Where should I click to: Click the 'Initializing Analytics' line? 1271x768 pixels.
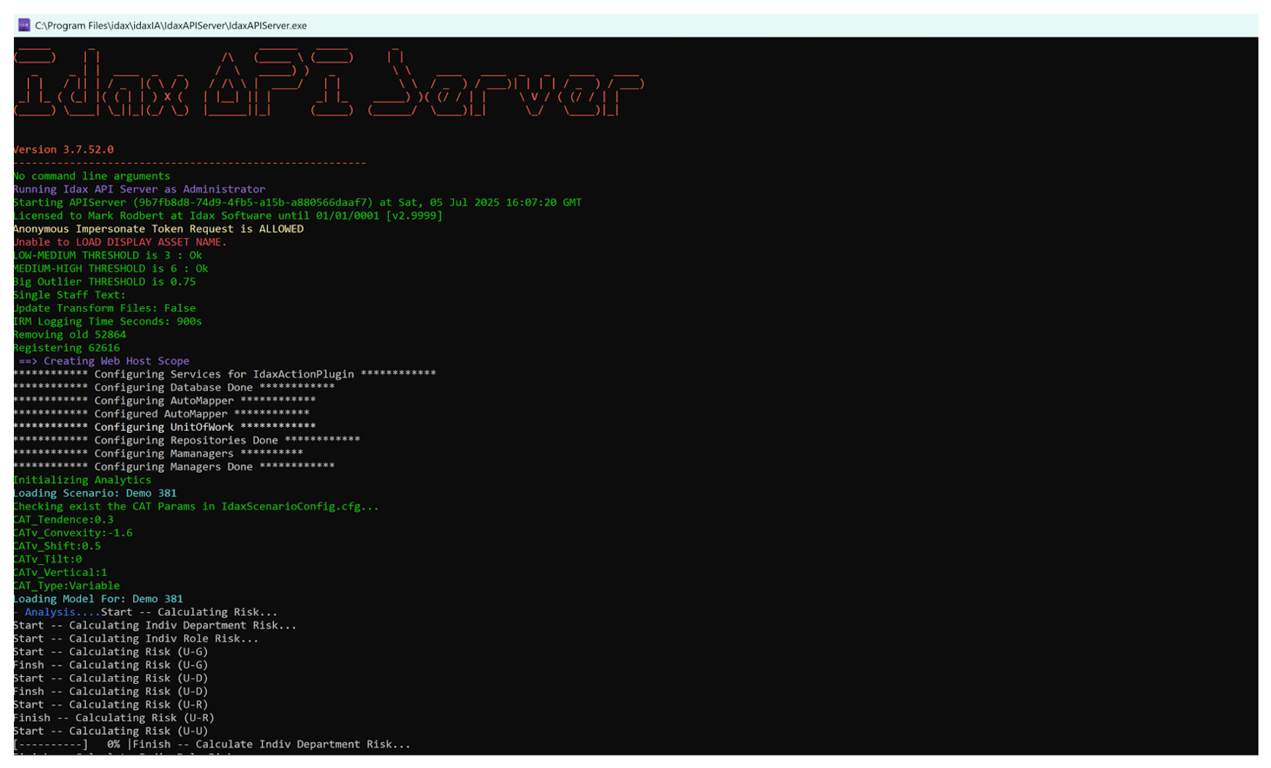(x=82, y=480)
